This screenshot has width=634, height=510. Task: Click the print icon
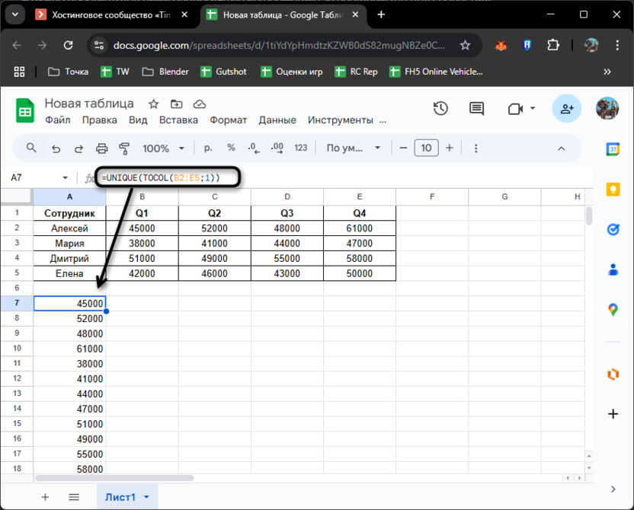point(101,148)
